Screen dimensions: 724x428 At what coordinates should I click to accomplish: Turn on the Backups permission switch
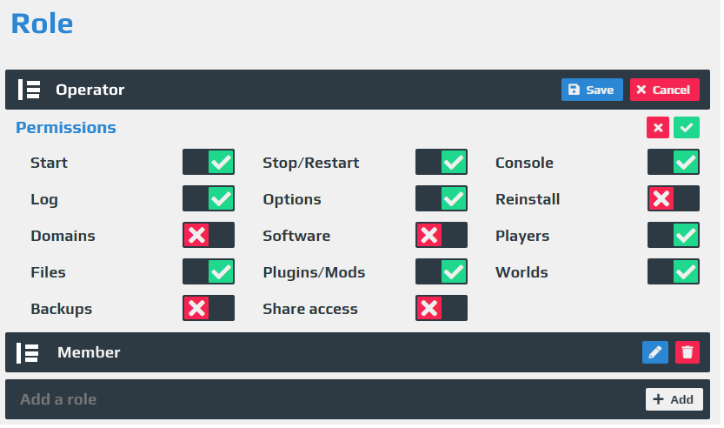(209, 308)
